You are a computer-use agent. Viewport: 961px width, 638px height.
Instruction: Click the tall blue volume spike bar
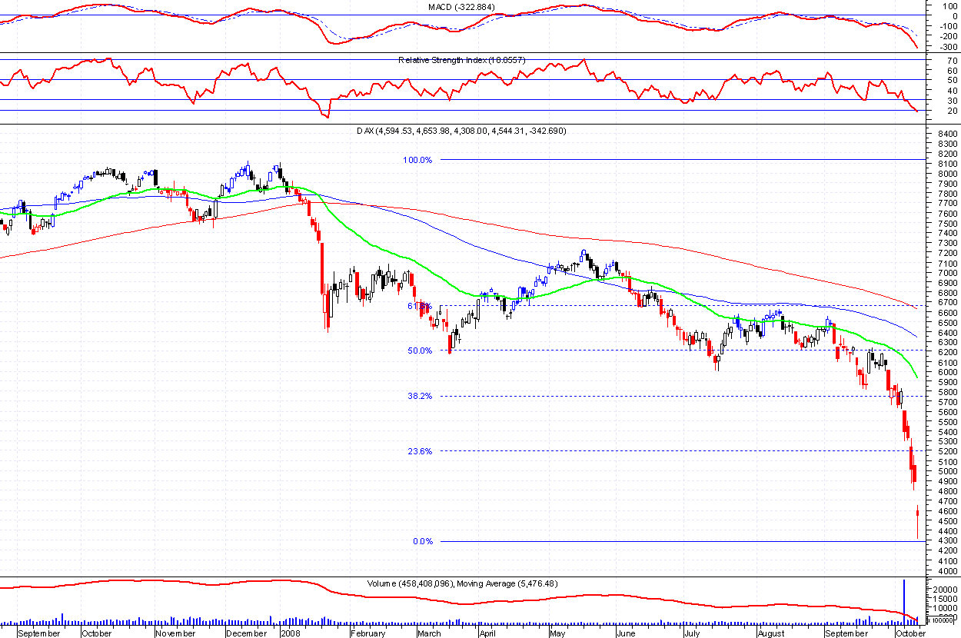point(903,601)
